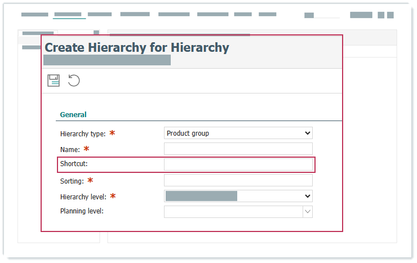Click into the Sorting input field
Screen dimensions: 417x263
(x=238, y=180)
